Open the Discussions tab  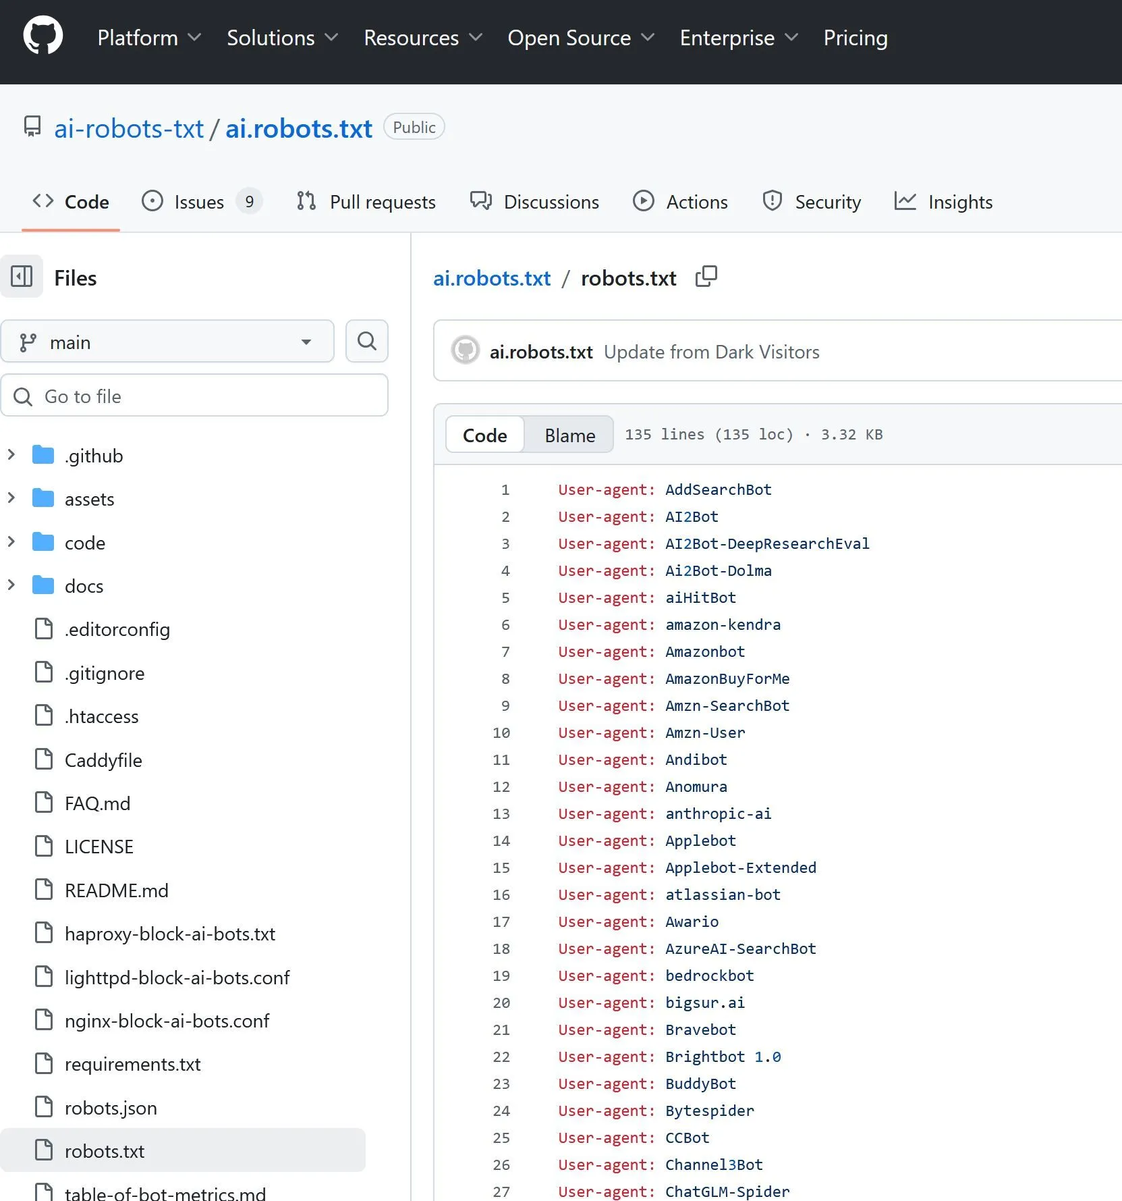[x=534, y=202]
